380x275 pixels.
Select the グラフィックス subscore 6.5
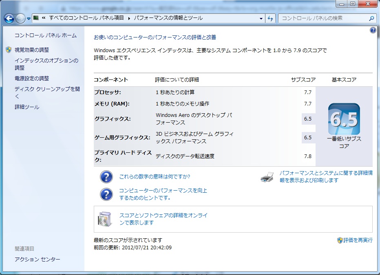[x=308, y=119]
